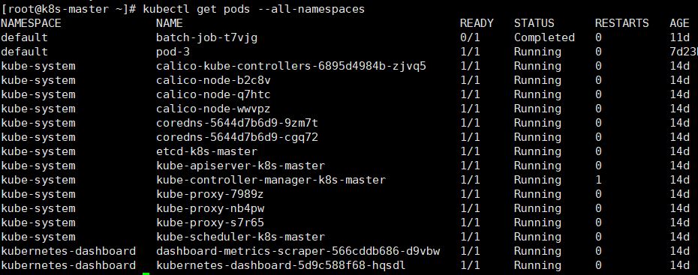Select etcd-k8s-master pod name
This screenshot has height=275, width=698.
207,151
